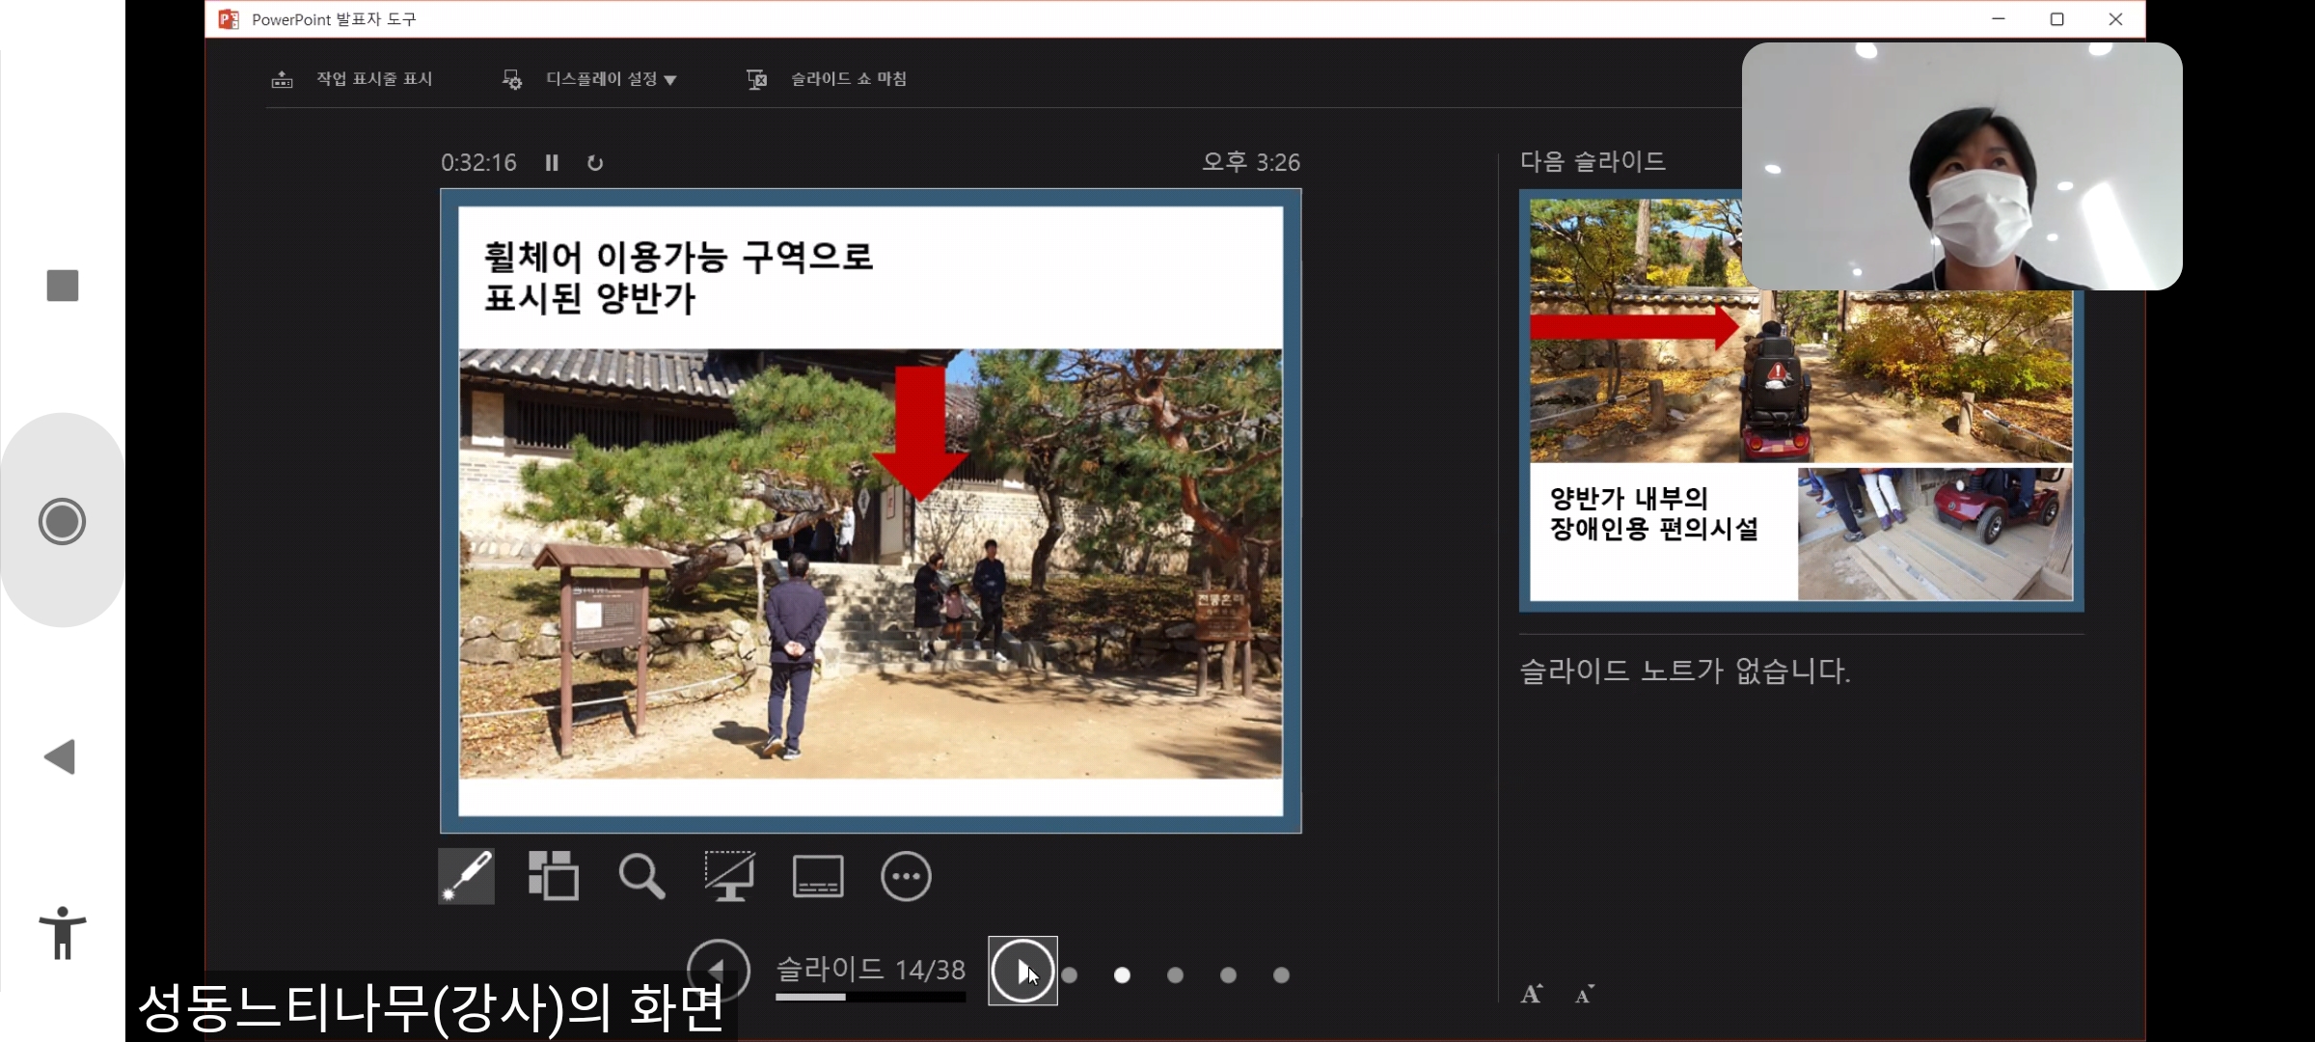This screenshot has height=1042, width=2315.
Task: Expand the 디스플레이 설정 dropdown
Action: [x=590, y=79]
